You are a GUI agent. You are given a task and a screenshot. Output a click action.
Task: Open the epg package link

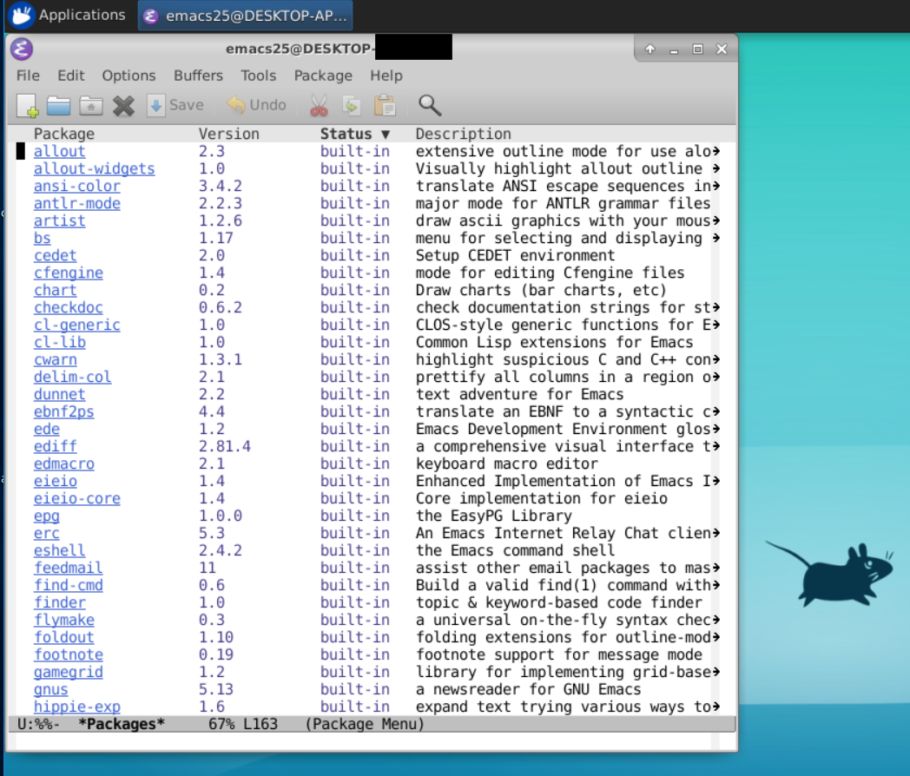tap(46, 516)
